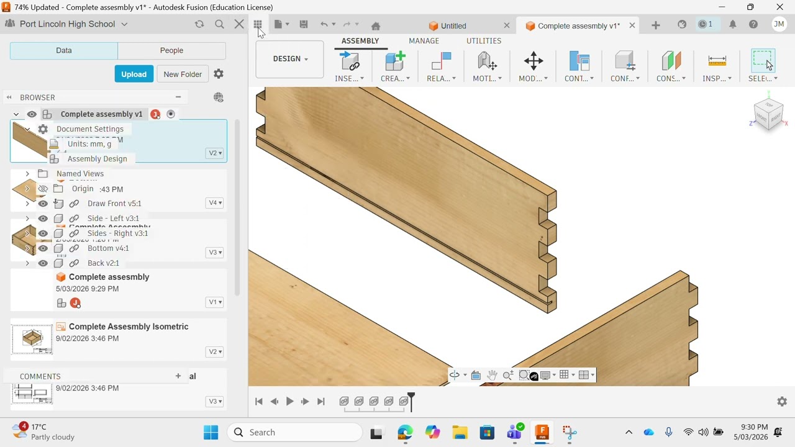Image resolution: width=795 pixels, height=447 pixels.
Task: Close the Untitled document tab
Action: [506, 25]
